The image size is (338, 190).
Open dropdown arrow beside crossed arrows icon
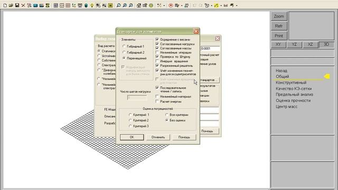[164, 6]
